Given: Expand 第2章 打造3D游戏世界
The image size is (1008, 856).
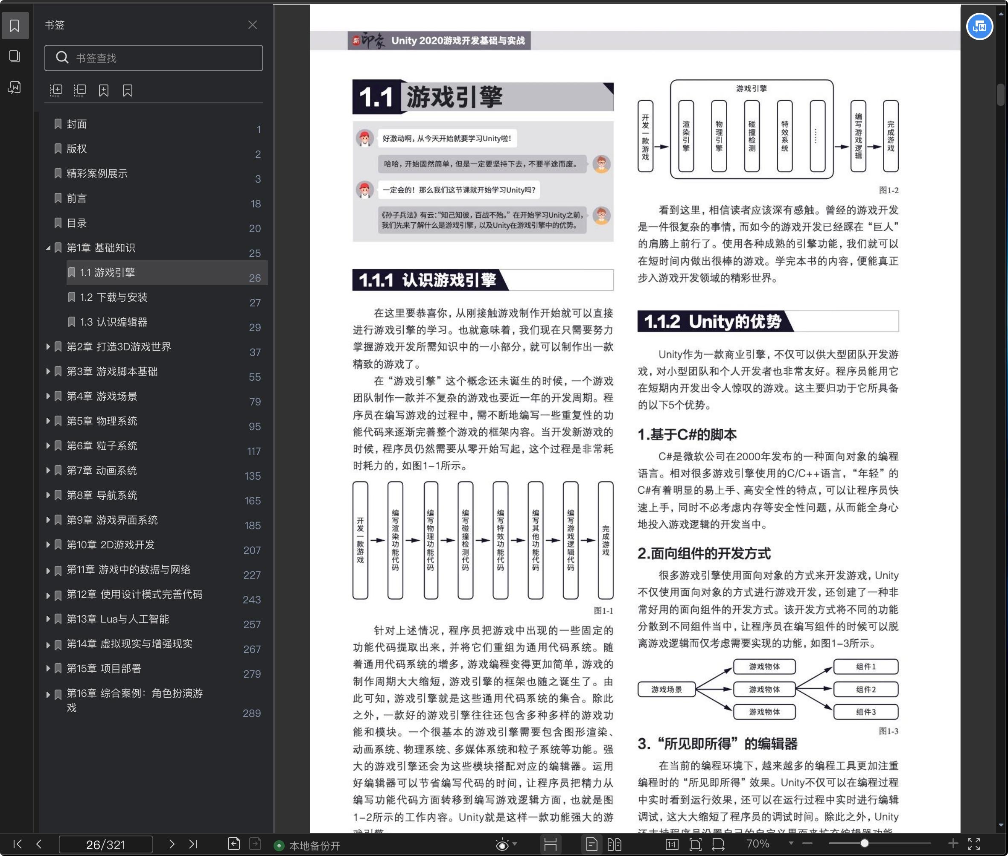Looking at the screenshot, I should click(48, 347).
